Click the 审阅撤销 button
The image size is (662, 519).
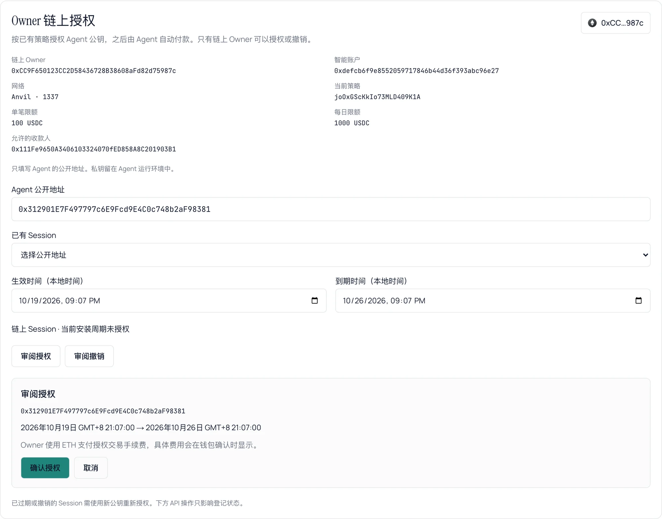coord(89,356)
